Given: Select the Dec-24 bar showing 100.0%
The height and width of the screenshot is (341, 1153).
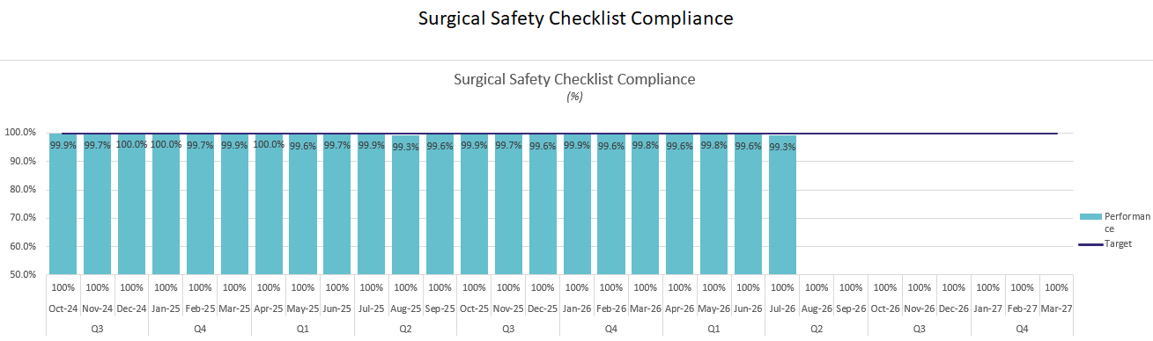Looking at the screenshot, I should point(131,204).
